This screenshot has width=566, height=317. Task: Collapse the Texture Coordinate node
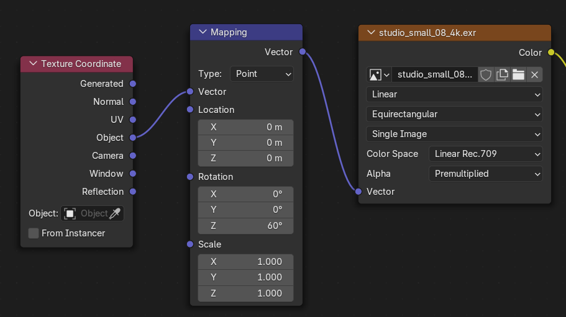pyautogui.click(x=33, y=64)
